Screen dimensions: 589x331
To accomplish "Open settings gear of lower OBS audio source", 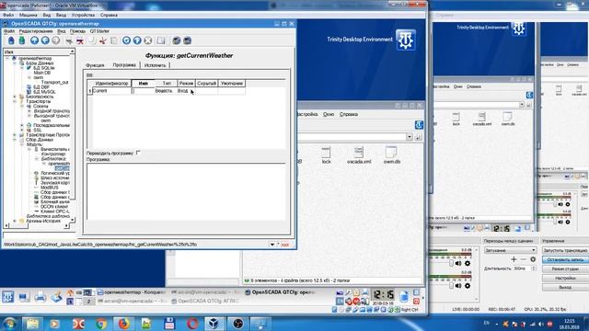I will click(468, 286).
